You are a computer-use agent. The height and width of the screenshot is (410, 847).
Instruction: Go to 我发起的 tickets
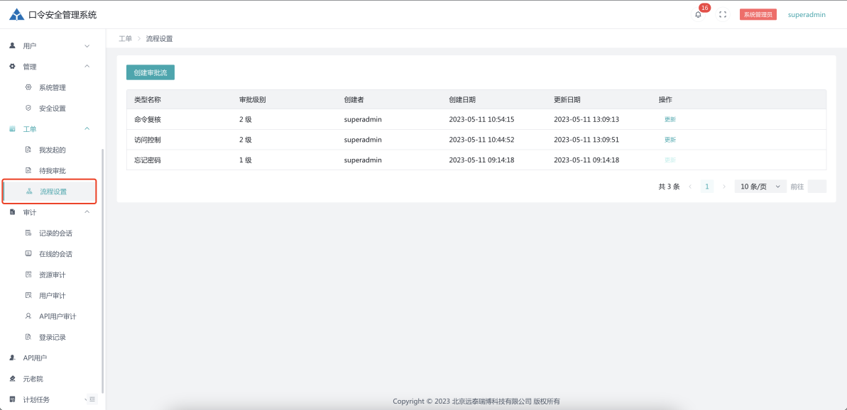pos(52,150)
